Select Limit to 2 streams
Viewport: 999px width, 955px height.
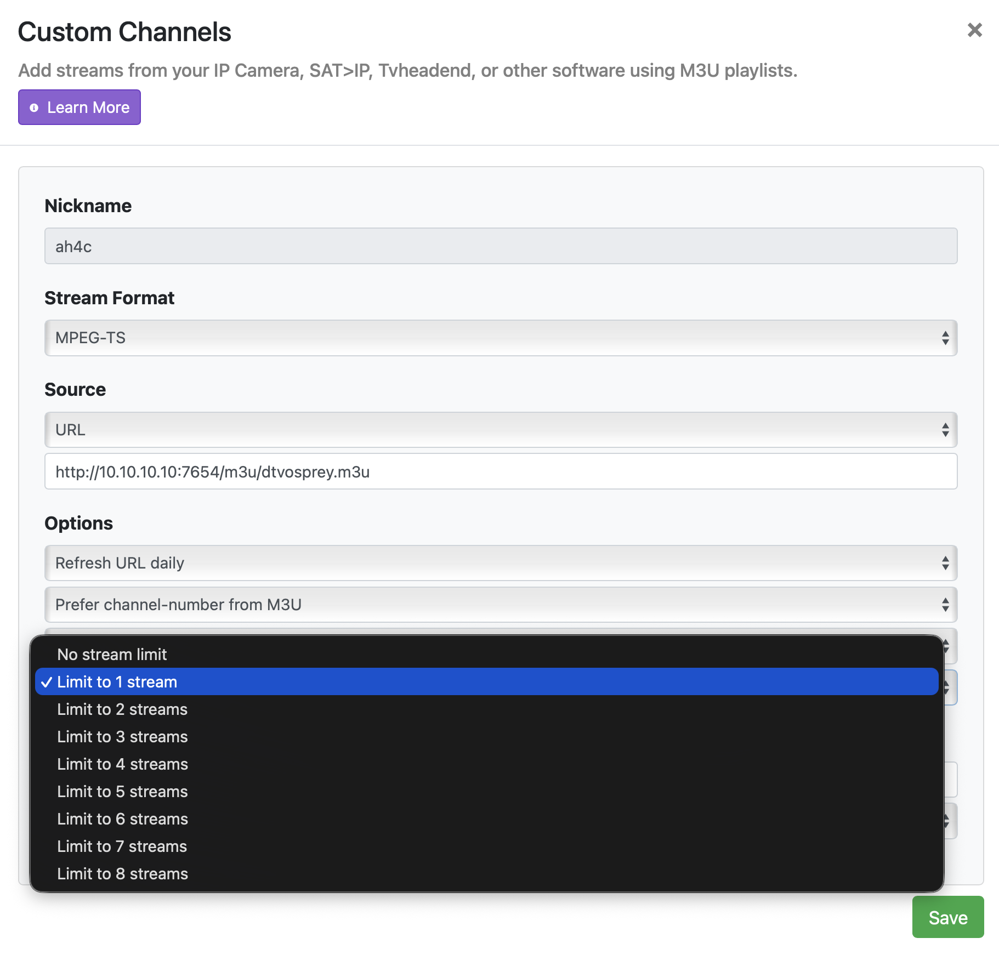(122, 709)
